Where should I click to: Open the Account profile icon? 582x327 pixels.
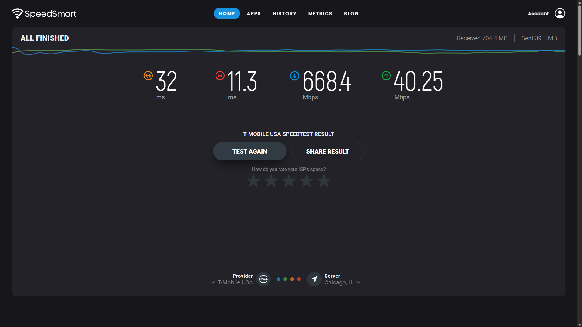(560, 13)
